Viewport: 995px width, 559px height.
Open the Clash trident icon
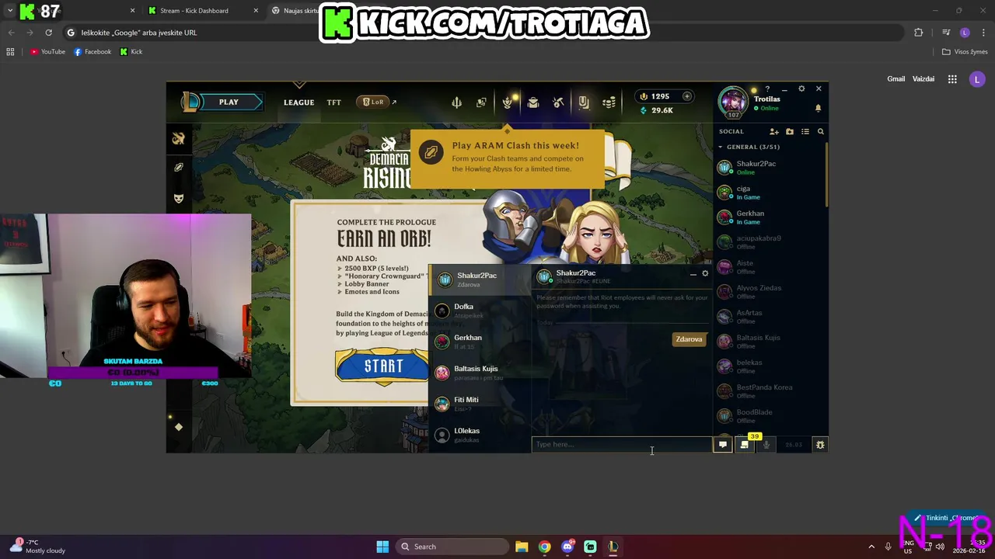coord(456,102)
